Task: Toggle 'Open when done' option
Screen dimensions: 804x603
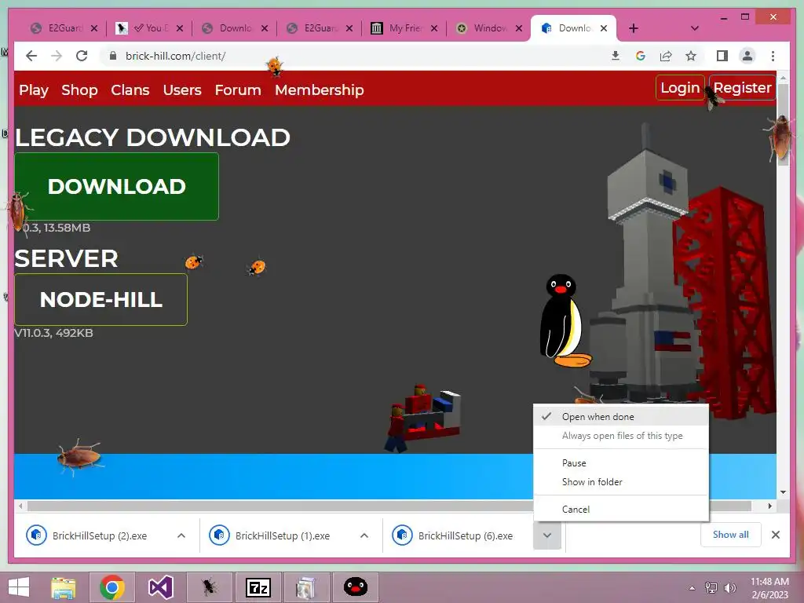Action: [x=621, y=417]
